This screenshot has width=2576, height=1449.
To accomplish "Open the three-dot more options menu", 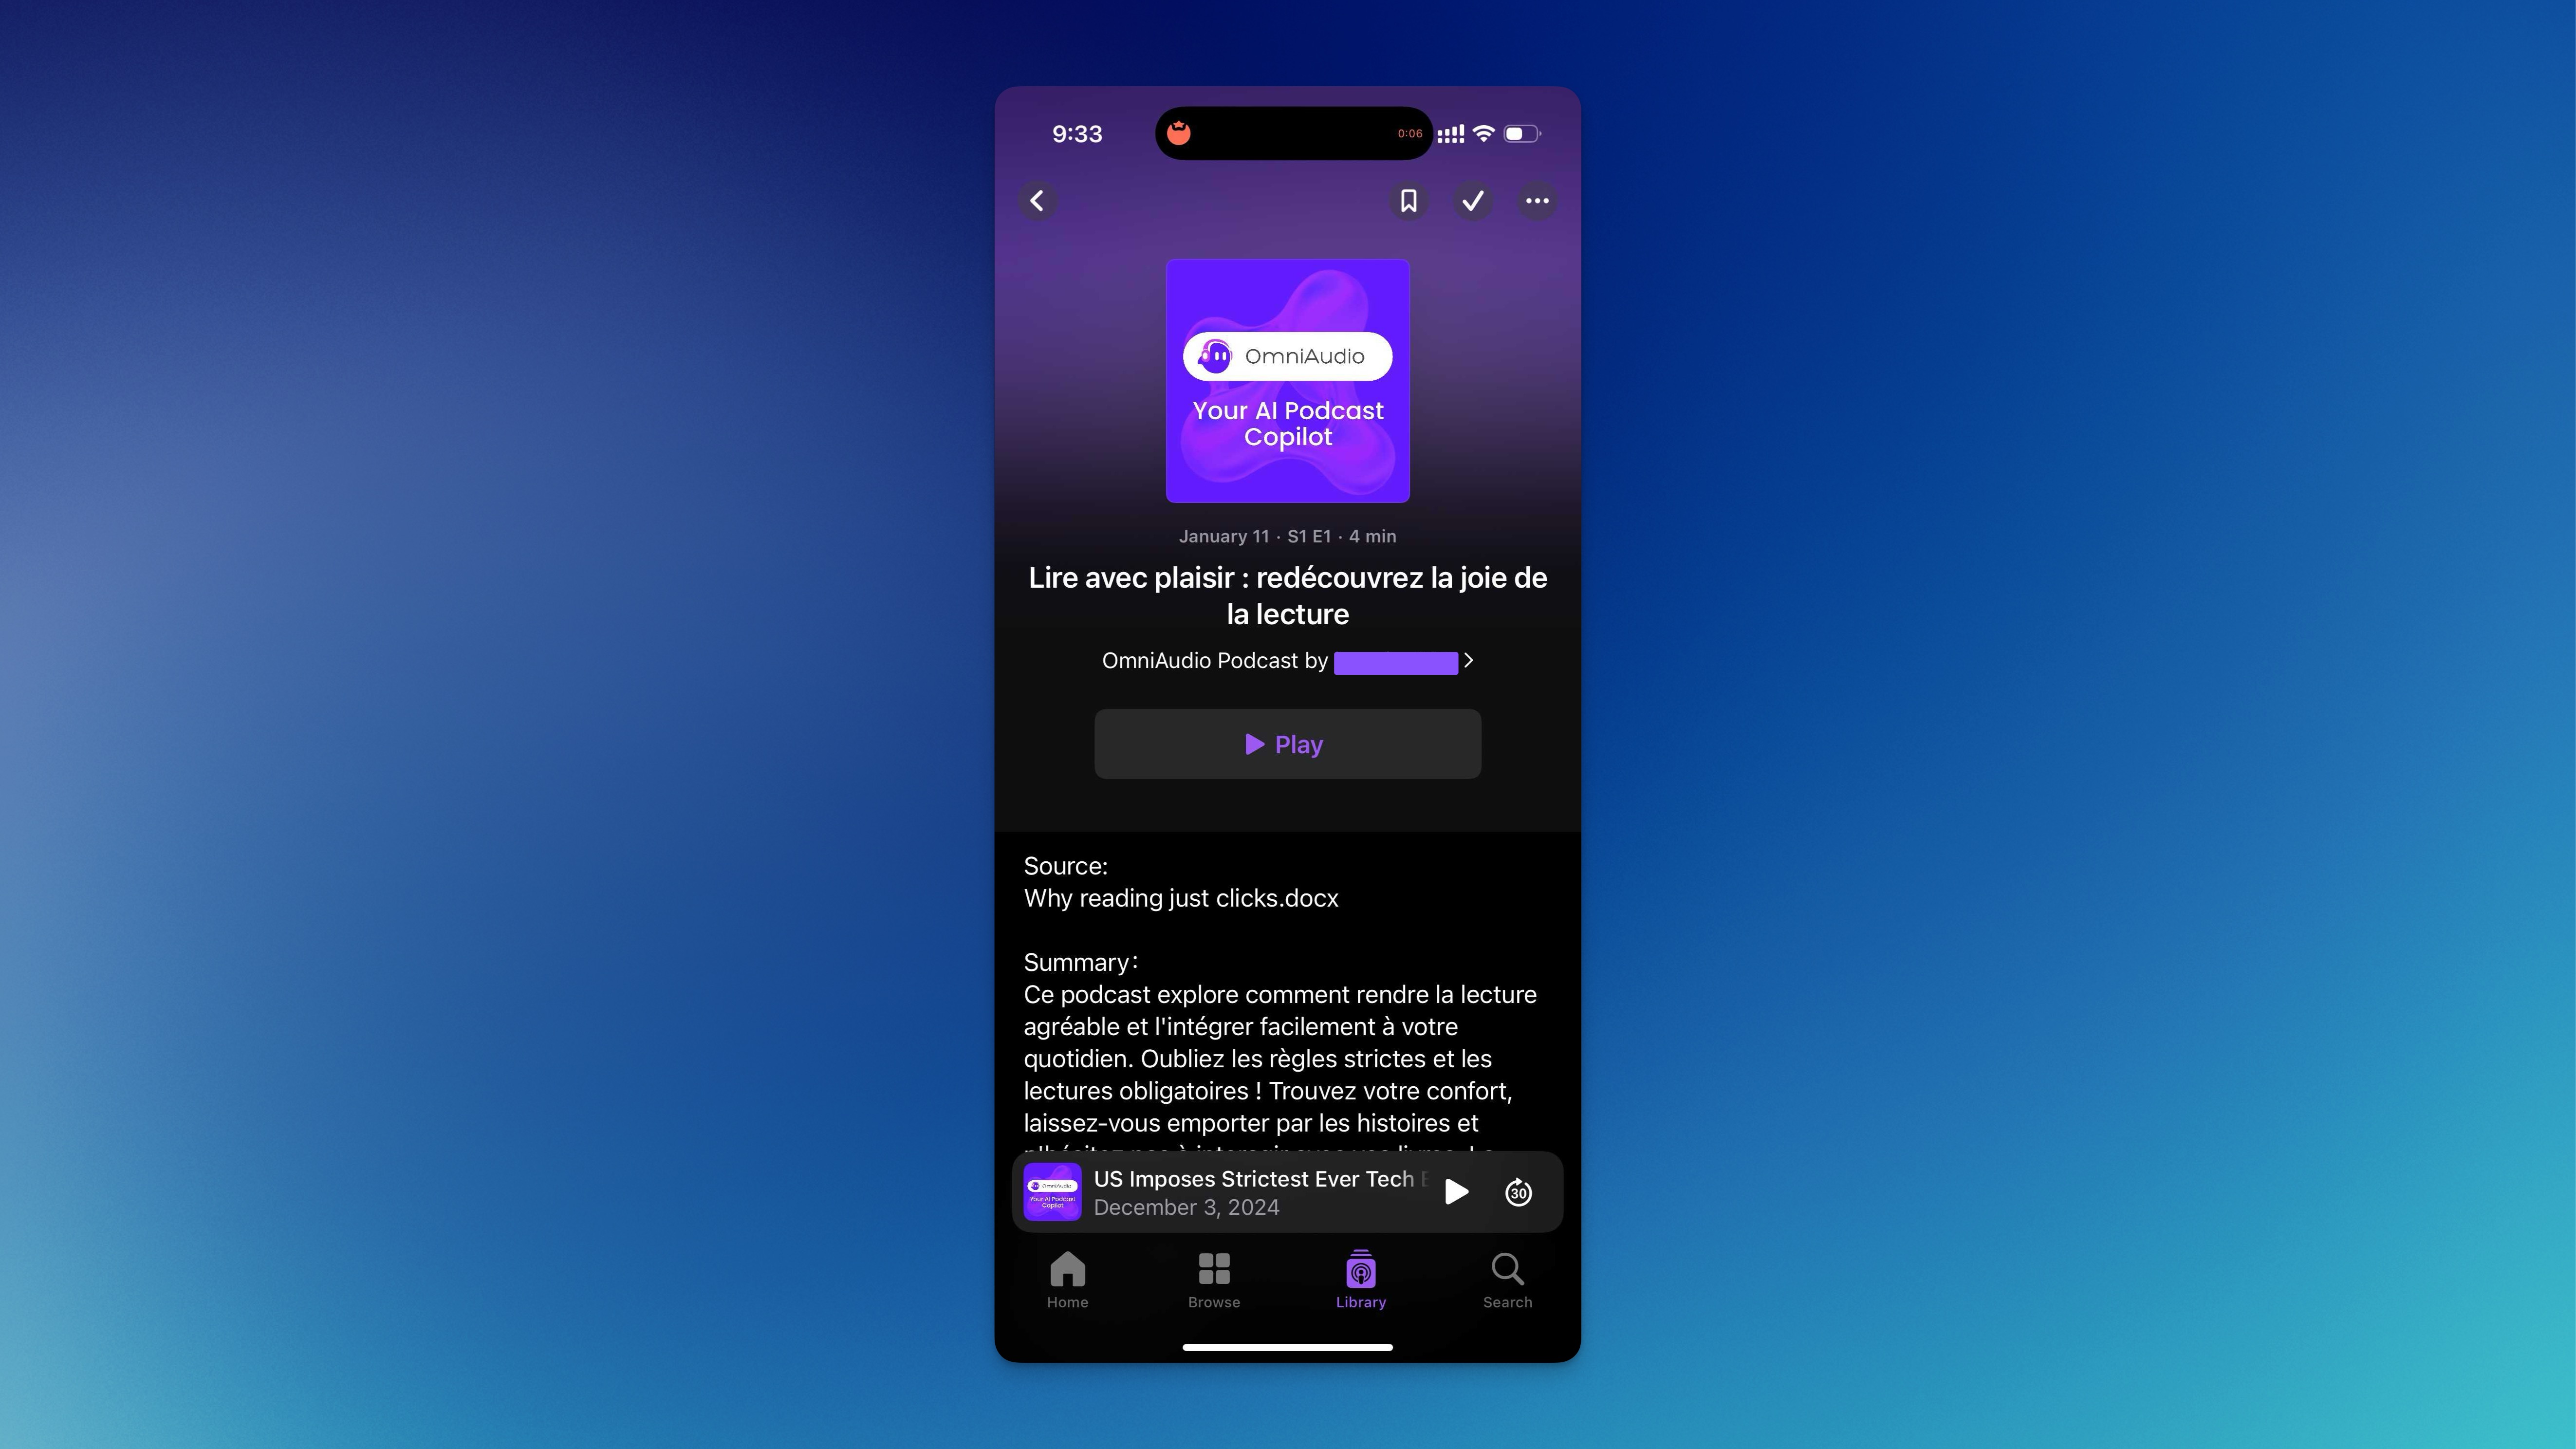I will coord(1536,200).
